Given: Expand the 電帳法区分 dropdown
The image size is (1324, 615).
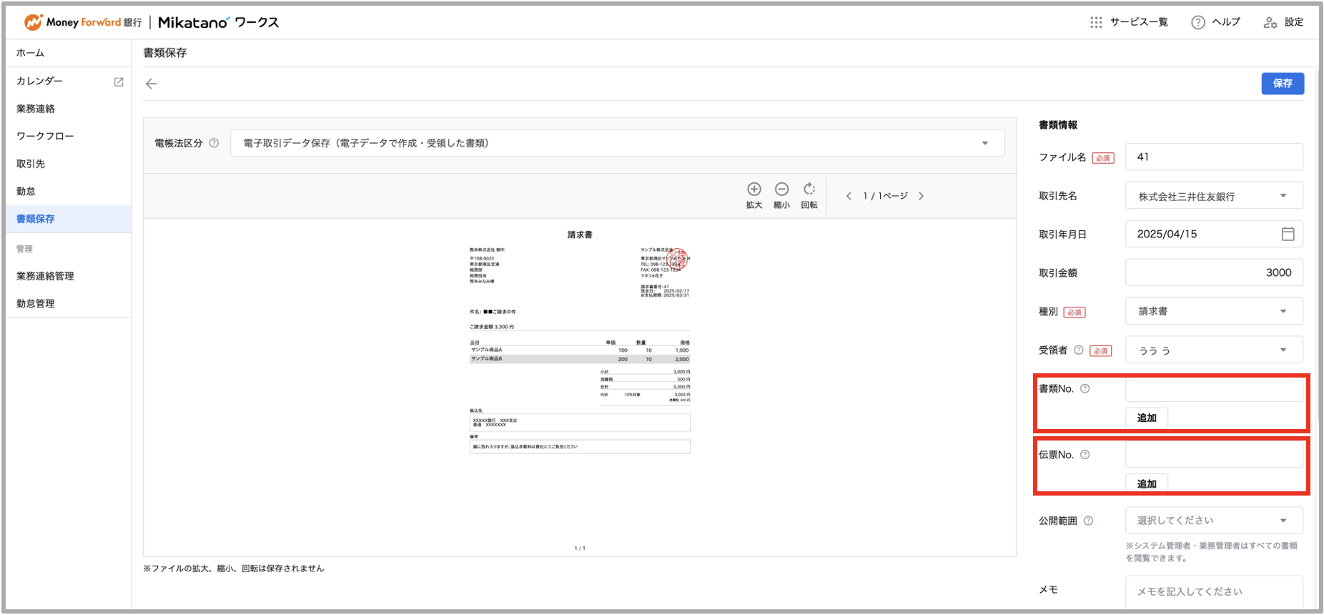Looking at the screenshot, I should click(x=618, y=143).
